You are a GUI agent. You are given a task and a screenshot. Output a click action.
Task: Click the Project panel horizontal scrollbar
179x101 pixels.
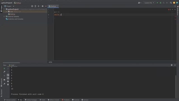pos(11,63)
